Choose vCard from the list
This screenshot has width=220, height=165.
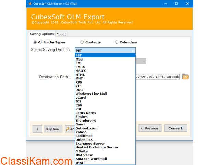[105, 98]
